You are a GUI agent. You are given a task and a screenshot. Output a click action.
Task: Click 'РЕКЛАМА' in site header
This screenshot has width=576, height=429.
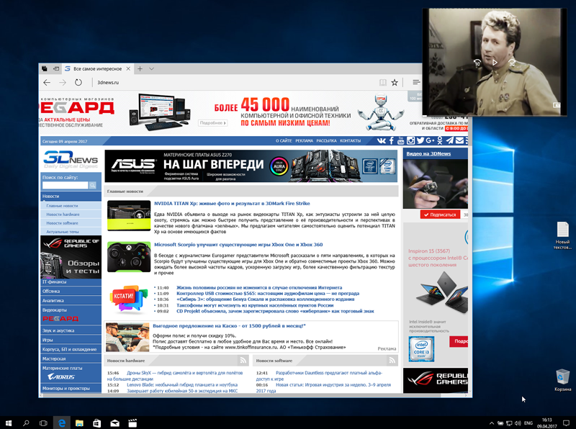[x=304, y=141]
